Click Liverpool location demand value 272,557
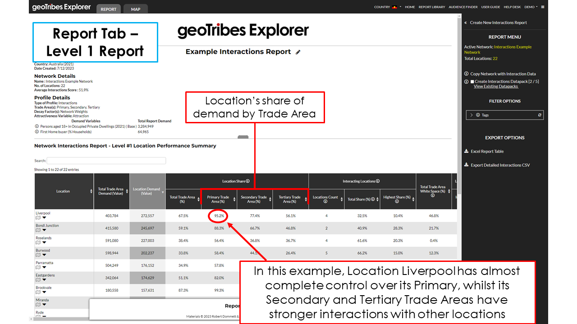This screenshot has width=577, height=324. (147, 216)
